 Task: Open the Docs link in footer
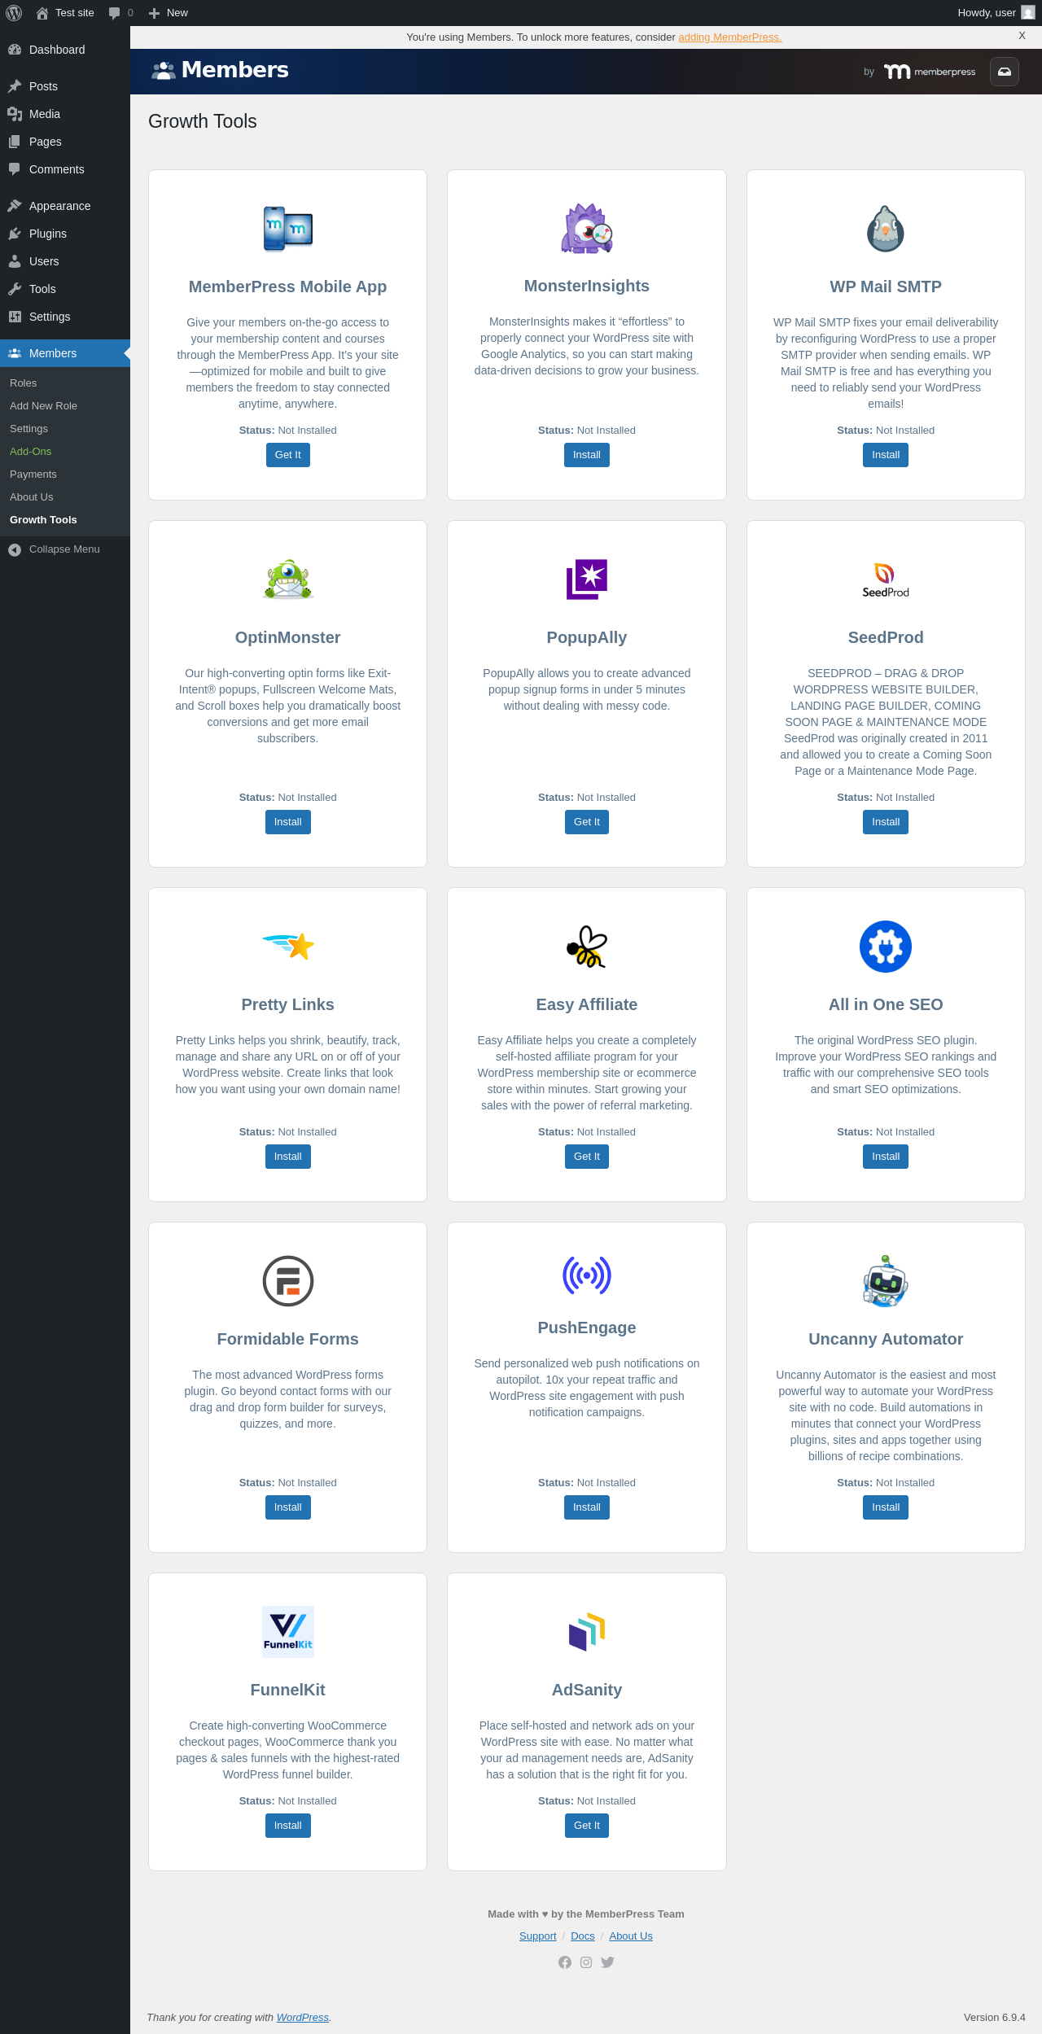pyautogui.click(x=583, y=1936)
